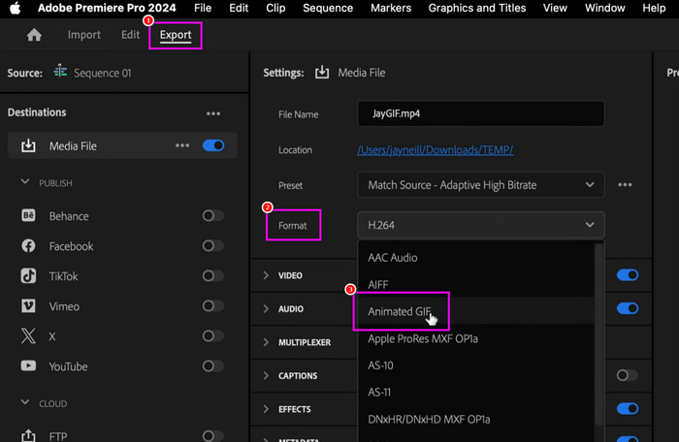Enable the CAPTIONS section toggle

click(x=628, y=375)
